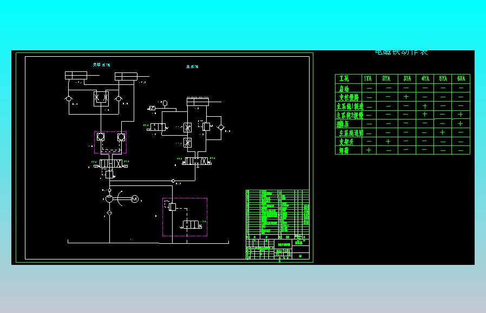The width and height of the screenshot is (486, 313).
Task: Click the 支架升 row label
Action: click(346, 142)
